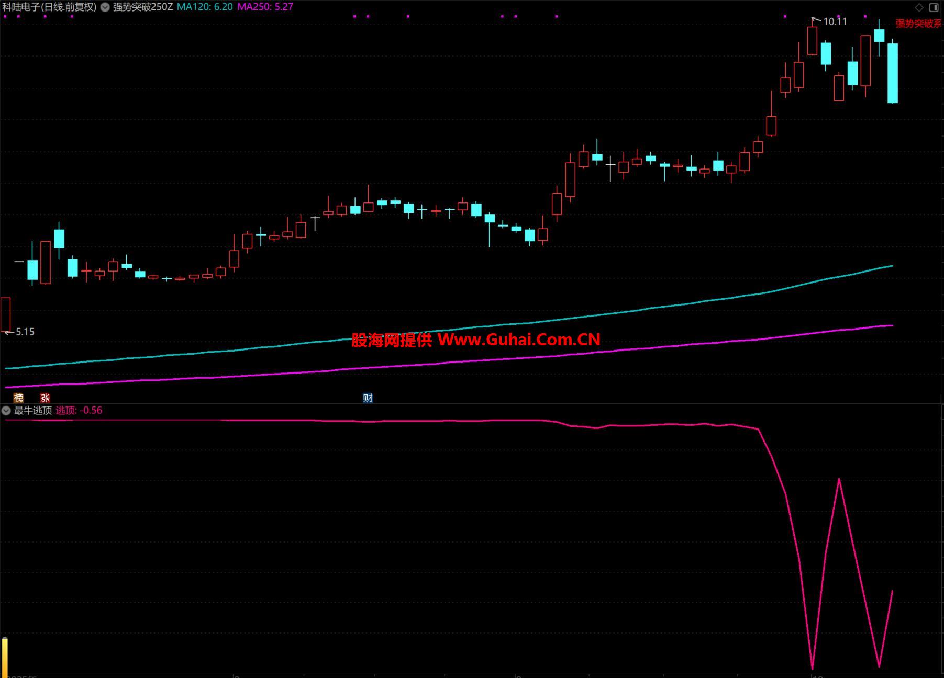Click the red 强势突破系 signal label

click(918, 24)
